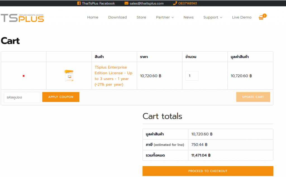The height and width of the screenshot is (177, 286).
Task: Click the quantity input showing 1
Action: [x=192, y=76]
